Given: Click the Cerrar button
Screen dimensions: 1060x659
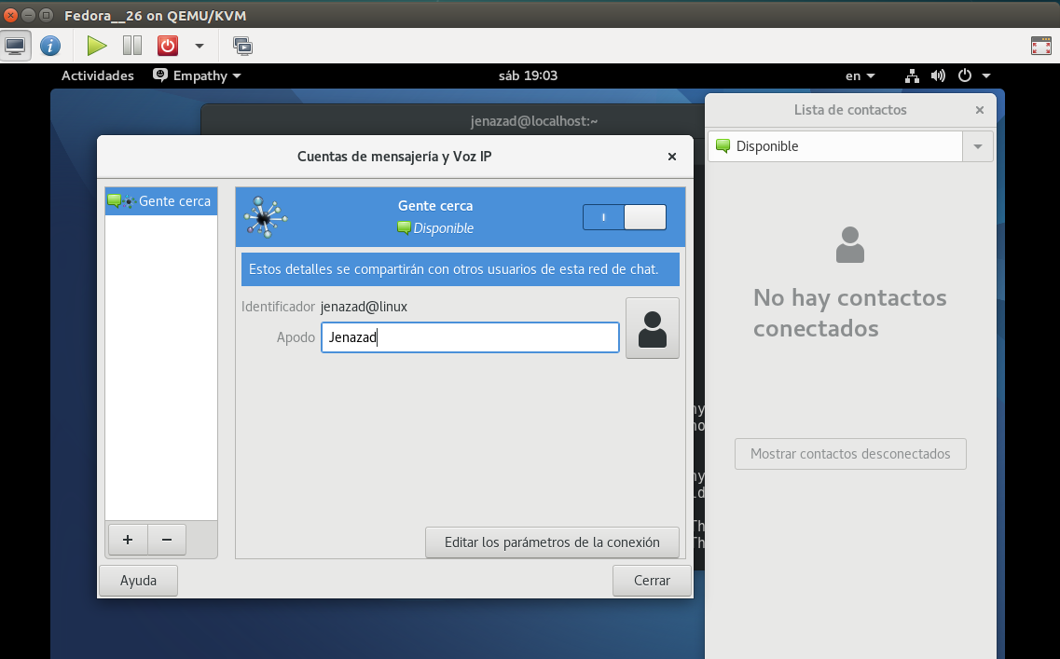Looking at the screenshot, I should point(652,581).
